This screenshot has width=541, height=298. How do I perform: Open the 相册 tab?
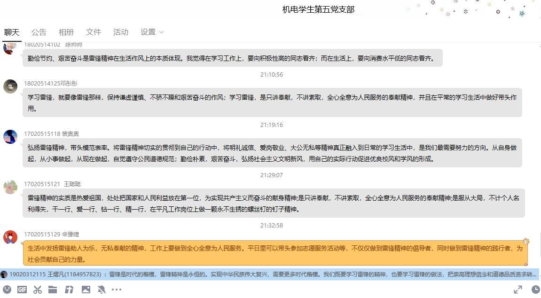tap(66, 32)
